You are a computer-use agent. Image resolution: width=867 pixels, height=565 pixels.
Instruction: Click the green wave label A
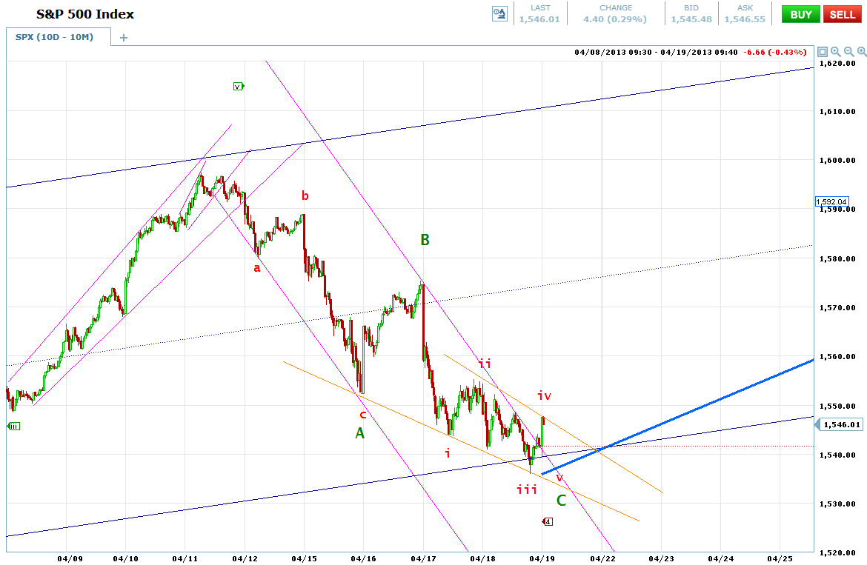(359, 433)
